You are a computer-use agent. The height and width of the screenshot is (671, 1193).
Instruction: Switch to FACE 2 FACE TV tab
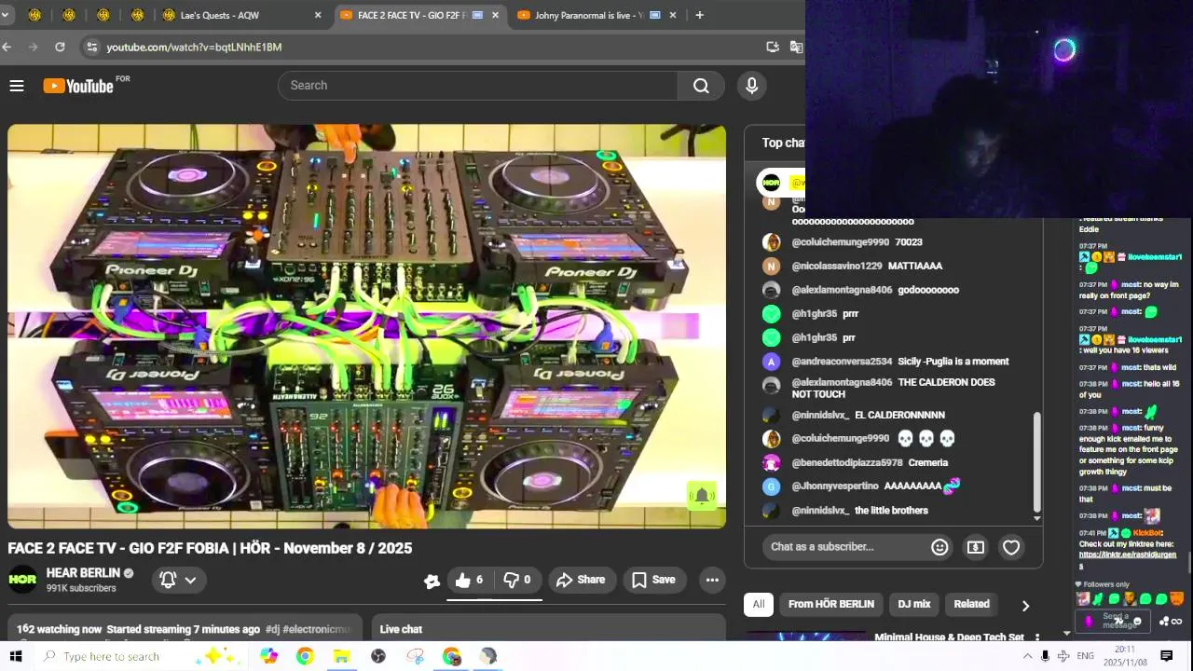click(418, 15)
